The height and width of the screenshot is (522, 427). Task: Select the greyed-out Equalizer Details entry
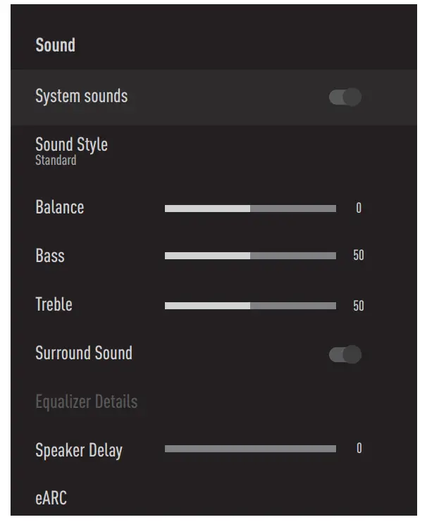point(86,402)
